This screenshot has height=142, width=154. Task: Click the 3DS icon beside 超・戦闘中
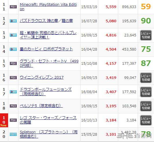tap(13, 35)
